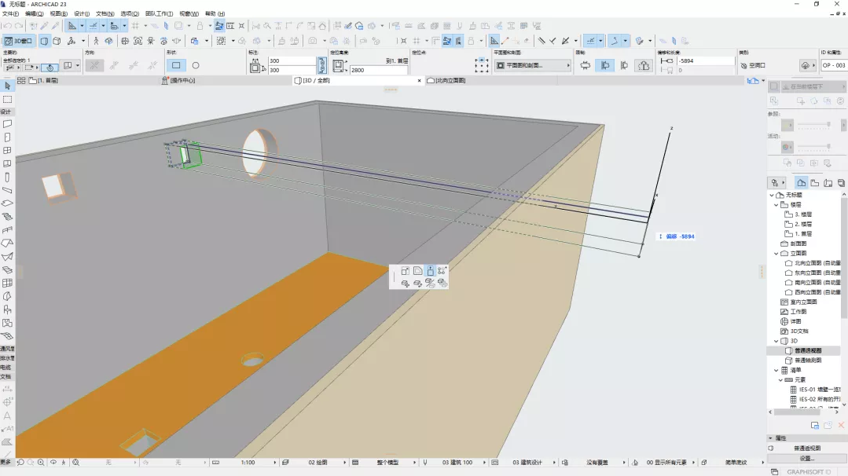Toggle the chain link between dimension fields
848x476 pixels.
321,65
